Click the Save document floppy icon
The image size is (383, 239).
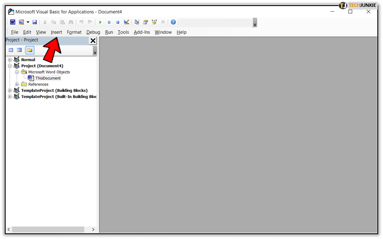tap(35, 22)
